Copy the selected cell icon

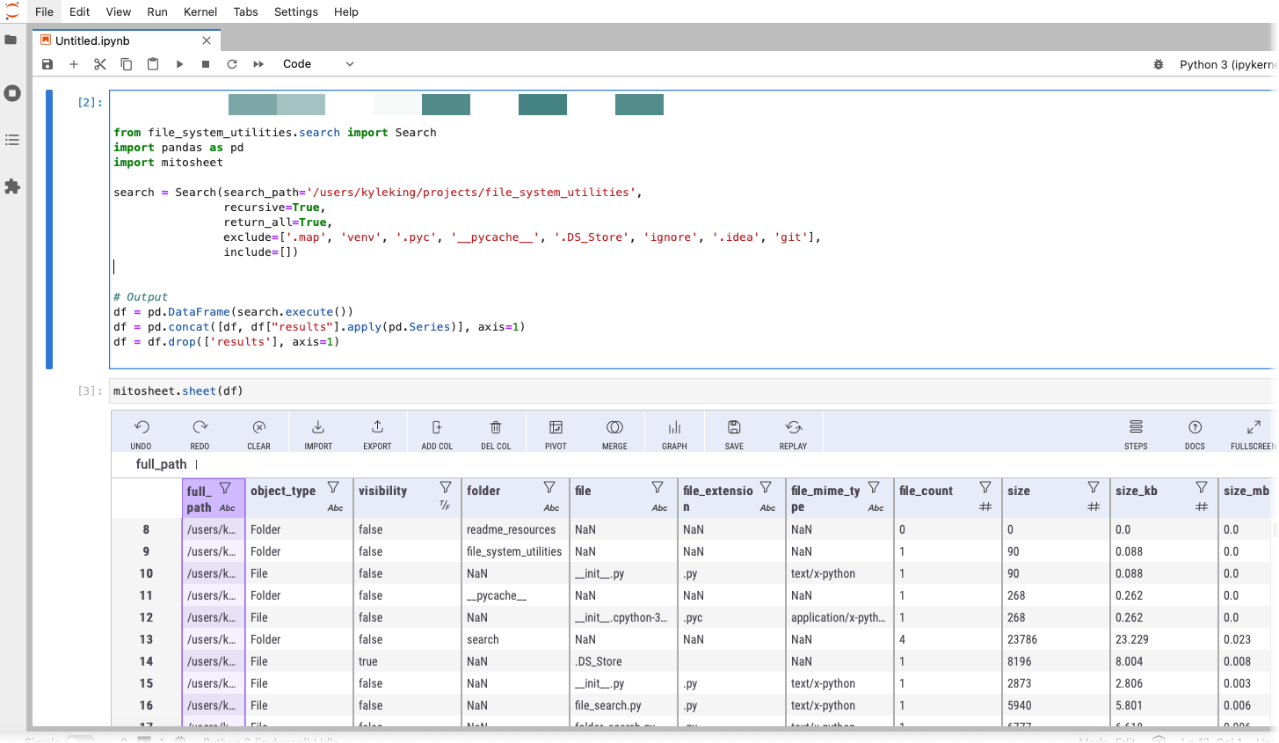[x=127, y=64]
